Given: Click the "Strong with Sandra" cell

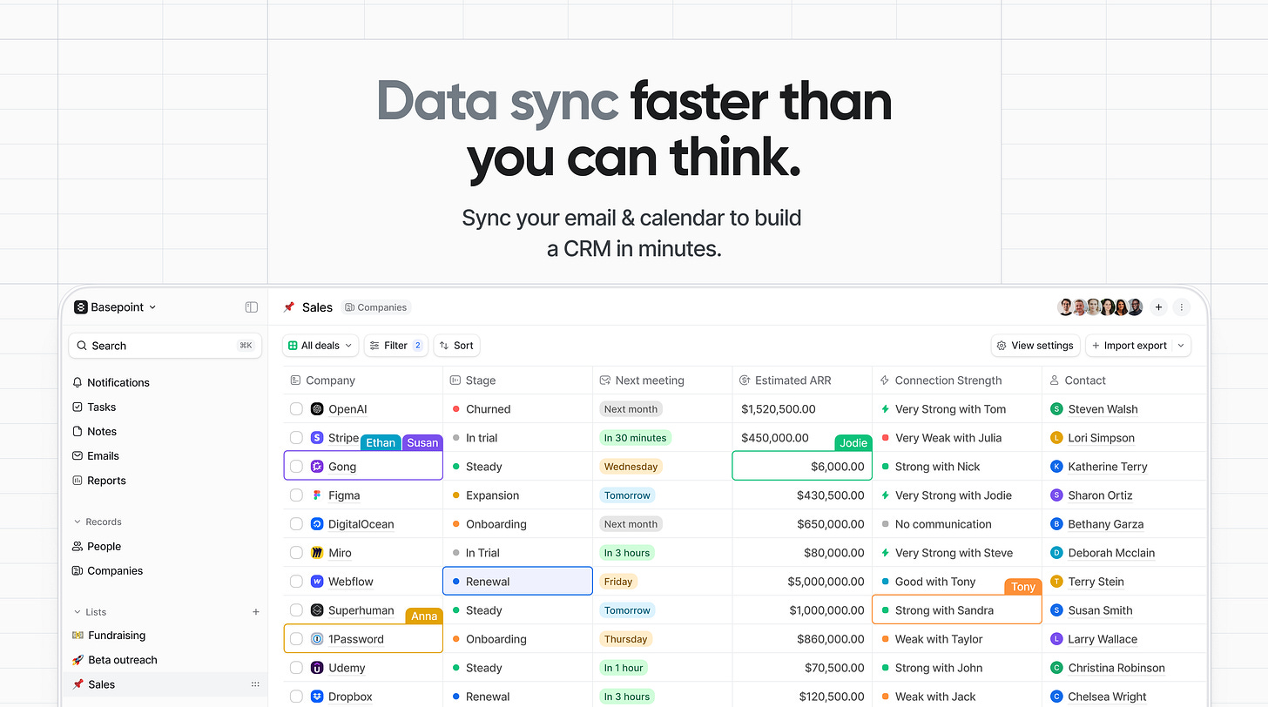Looking at the screenshot, I should (x=956, y=610).
